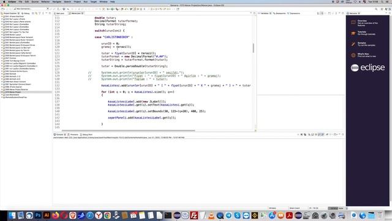Open Tutorials in the Welcome panel

pyautogui.click(x=362, y=32)
